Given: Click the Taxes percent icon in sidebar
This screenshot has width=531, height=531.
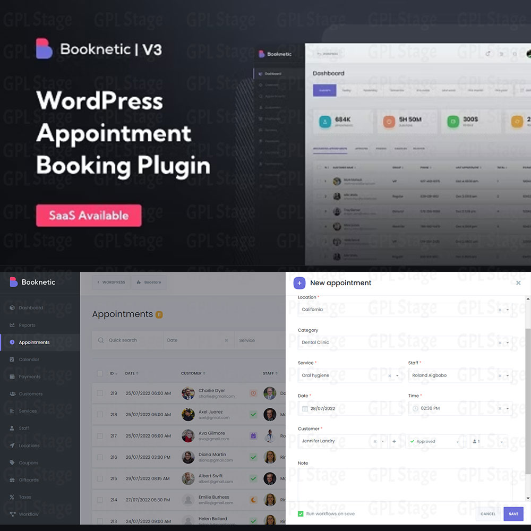Looking at the screenshot, I should (x=12, y=497).
